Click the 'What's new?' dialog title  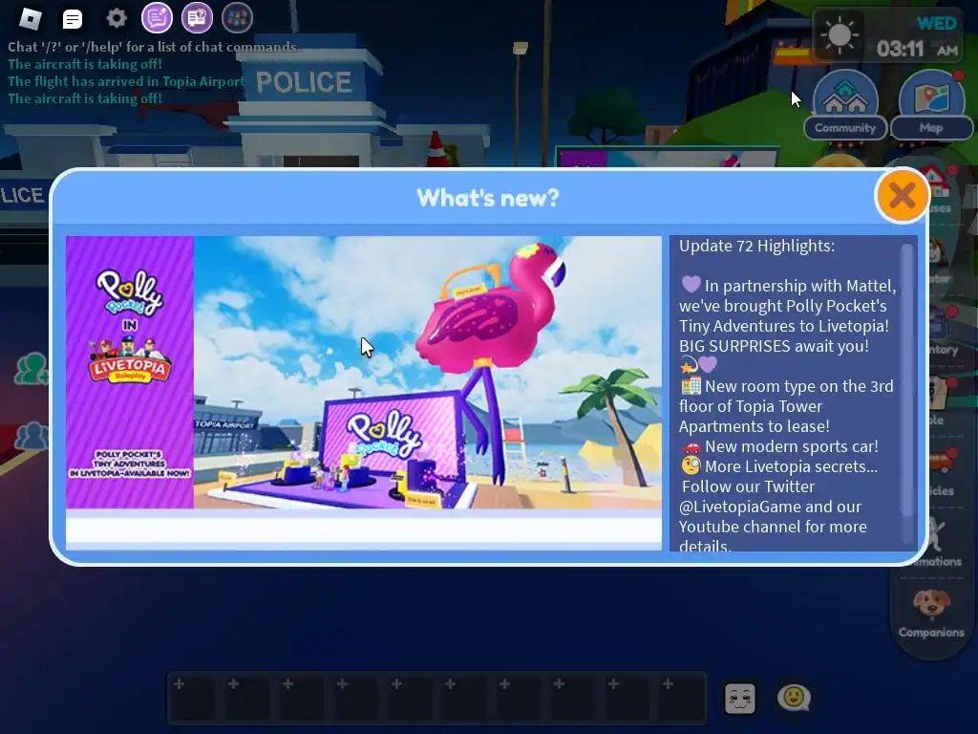tap(488, 198)
